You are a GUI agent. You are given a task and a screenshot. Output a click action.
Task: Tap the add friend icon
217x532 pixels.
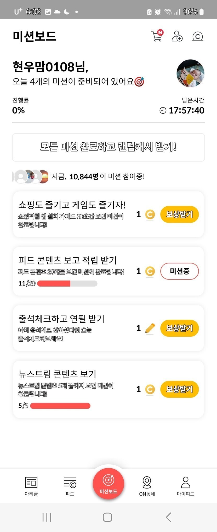click(x=177, y=36)
